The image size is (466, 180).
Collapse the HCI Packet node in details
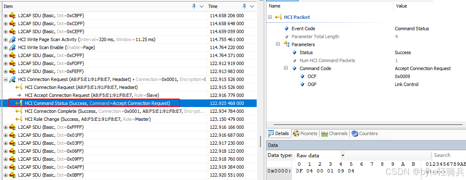pos(270,17)
